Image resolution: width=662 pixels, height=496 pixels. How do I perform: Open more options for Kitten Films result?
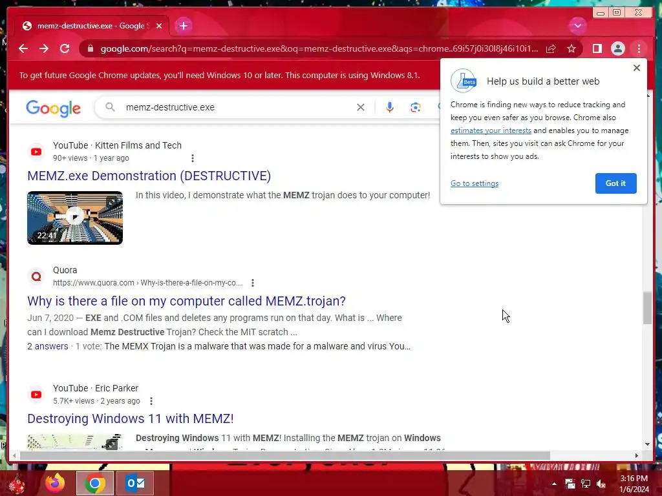pos(193,158)
